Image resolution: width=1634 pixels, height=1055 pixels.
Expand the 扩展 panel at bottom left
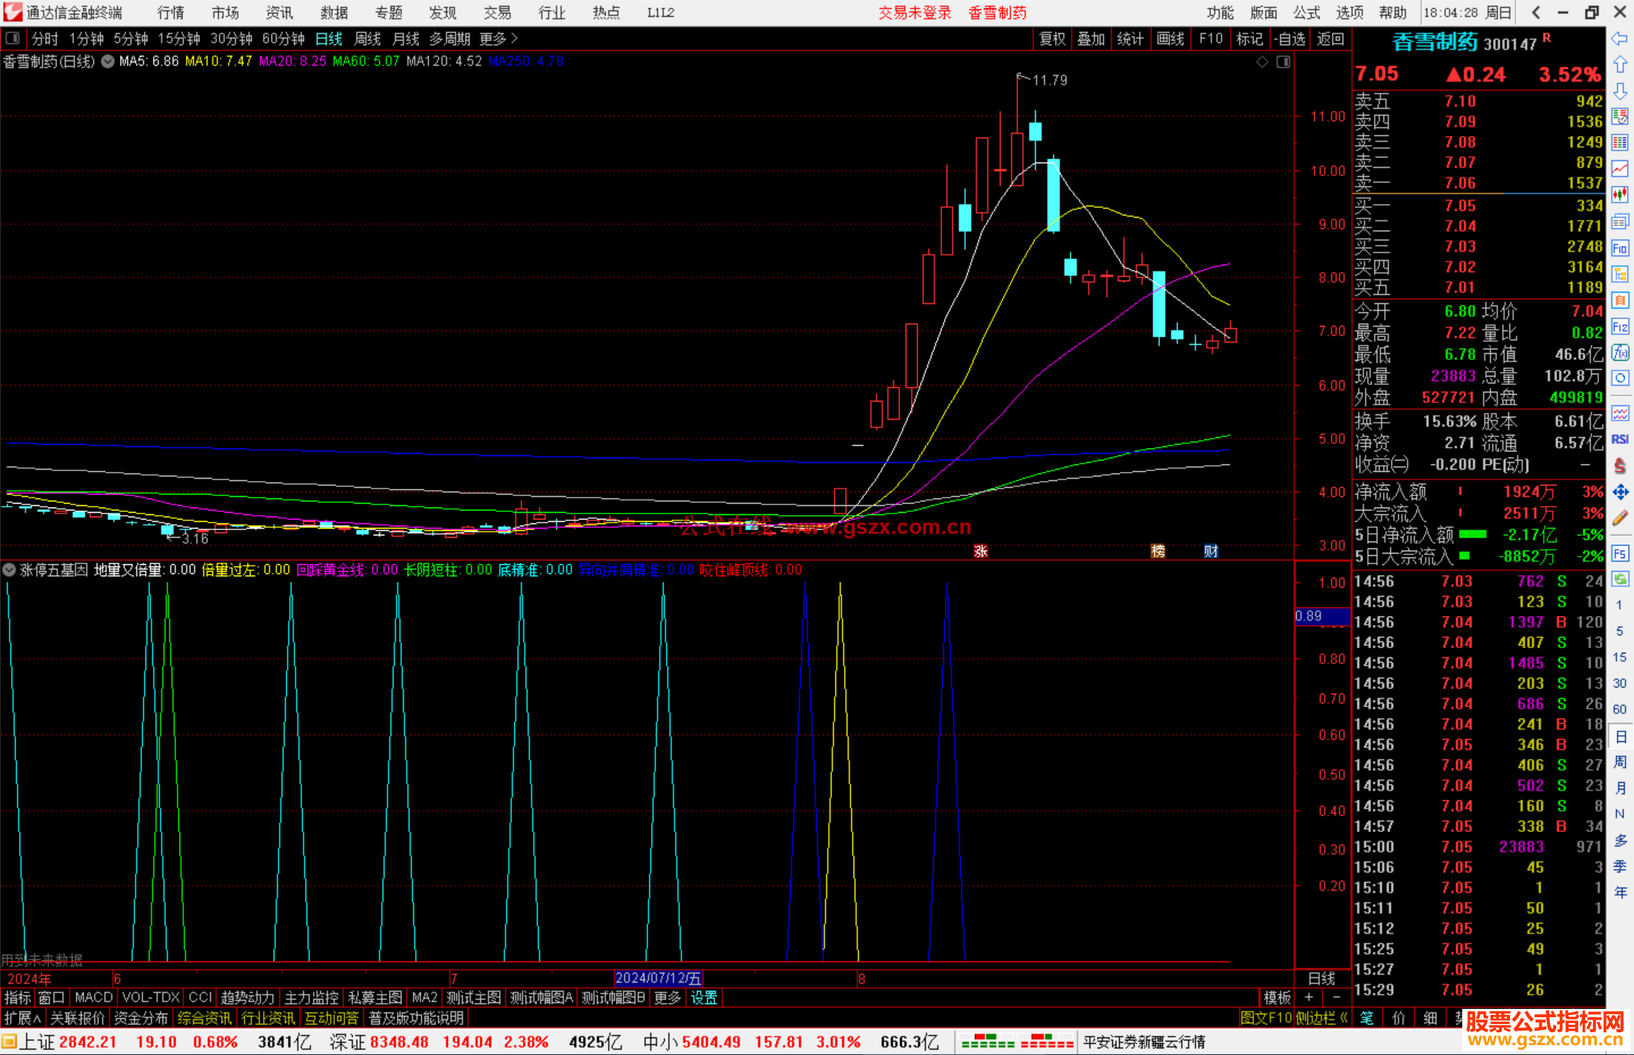[23, 1018]
